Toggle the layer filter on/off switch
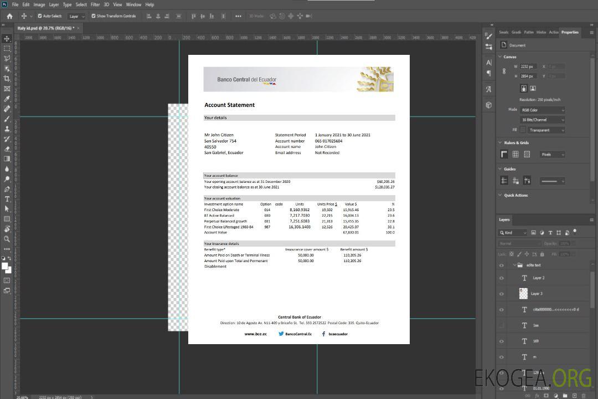The width and height of the screenshot is (598, 399). (575, 232)
